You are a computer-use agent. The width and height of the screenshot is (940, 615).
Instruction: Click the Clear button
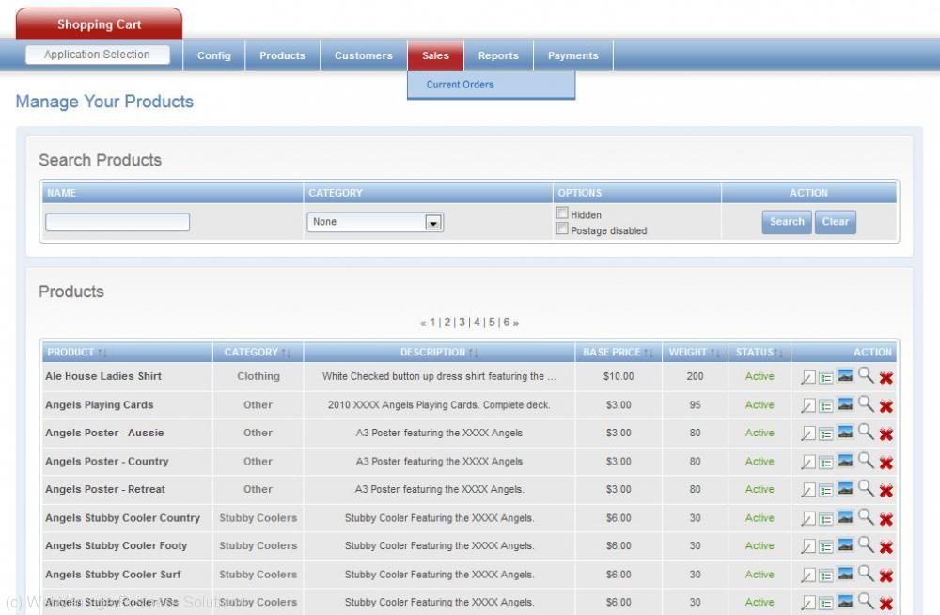coord(835,222)
